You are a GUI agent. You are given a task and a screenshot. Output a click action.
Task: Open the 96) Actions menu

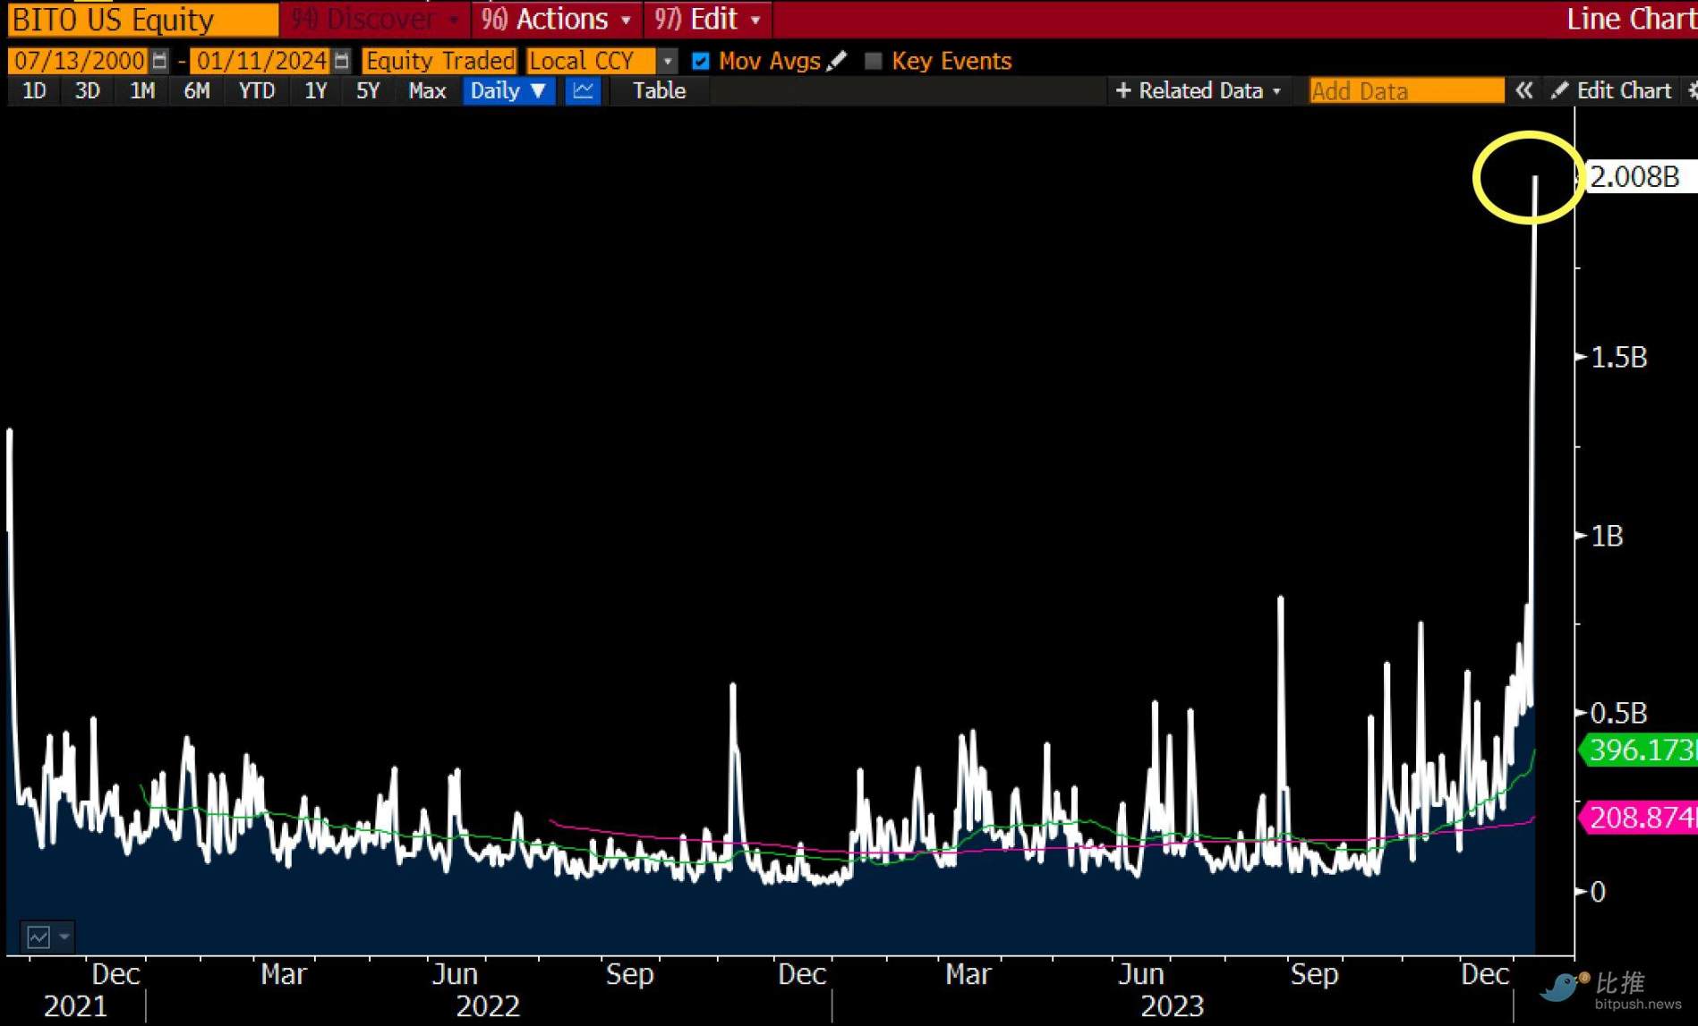[556, 19]
